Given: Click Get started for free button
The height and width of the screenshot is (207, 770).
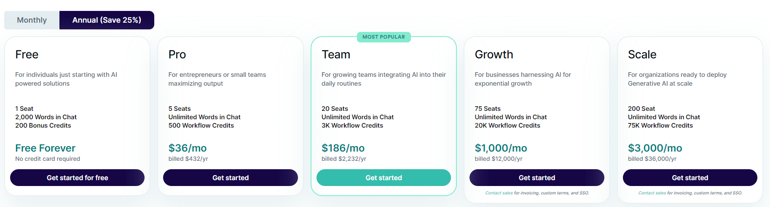Looking at the screenshot, I should [x=78, y=178].
